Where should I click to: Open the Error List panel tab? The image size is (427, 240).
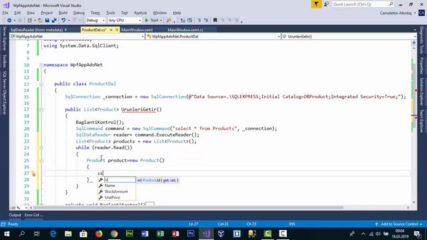point(33,215)
